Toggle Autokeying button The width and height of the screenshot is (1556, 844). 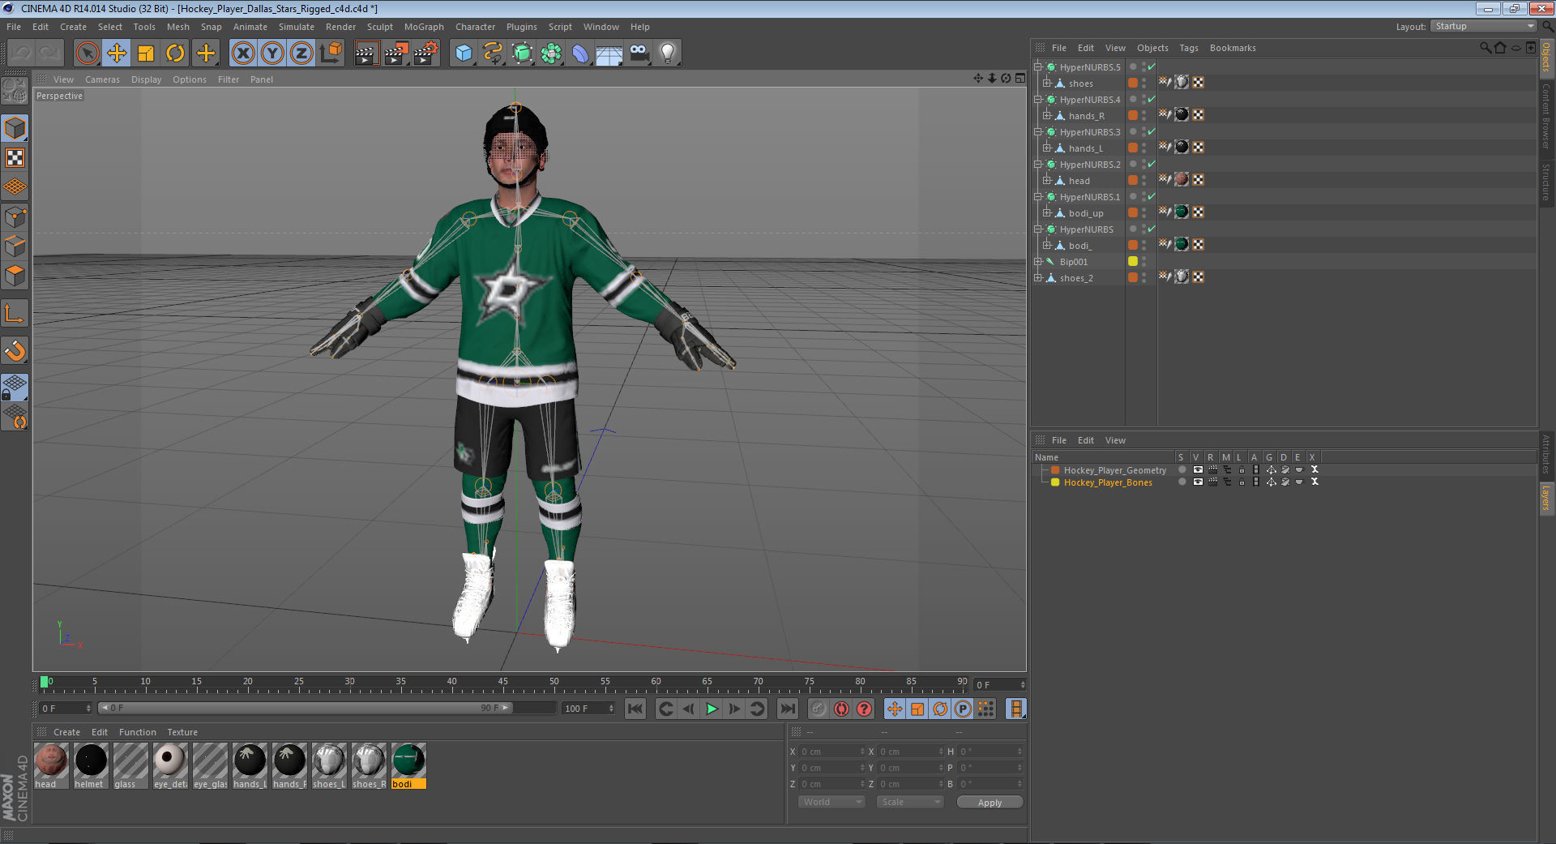pyautogui.click(x=842, y=709)
